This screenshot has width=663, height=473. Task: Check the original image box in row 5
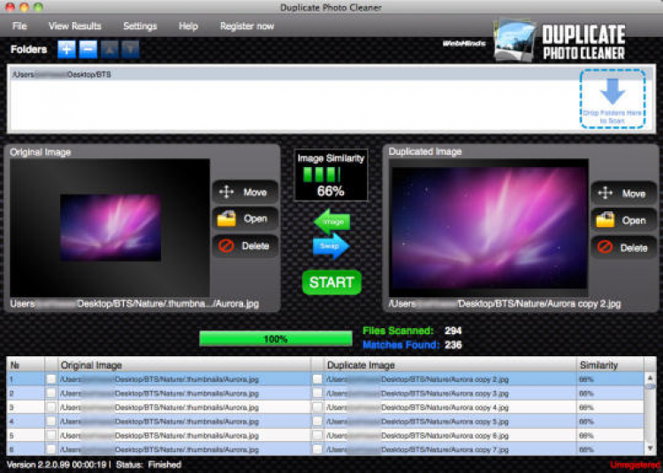tap(51, 435)
